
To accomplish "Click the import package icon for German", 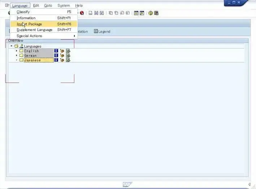I will tap(62, 55).
